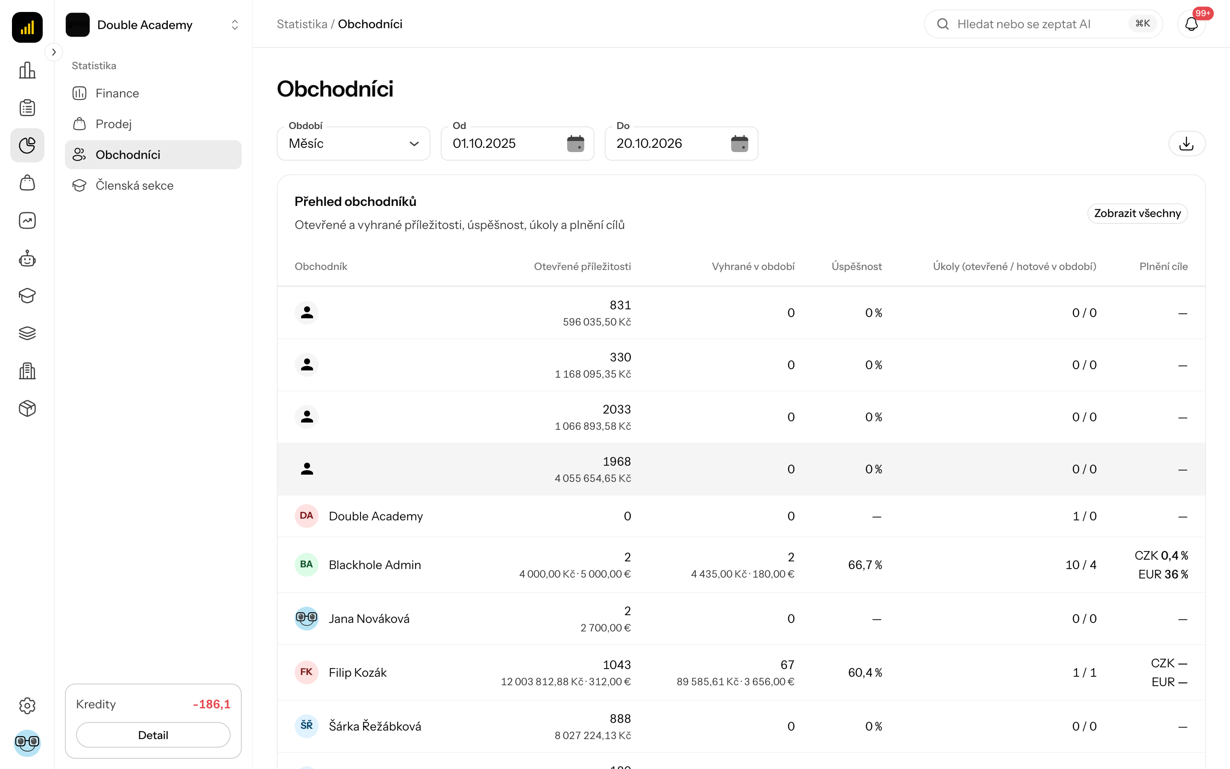Click the Detail button under Kredity
This screenshot has height=769, width=1230.
[x=153, y=735]
